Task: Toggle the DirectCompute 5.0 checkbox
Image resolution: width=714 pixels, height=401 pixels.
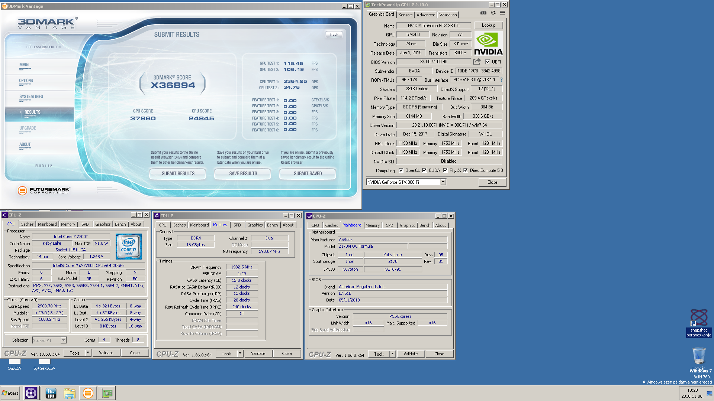Action: point(466,170)
